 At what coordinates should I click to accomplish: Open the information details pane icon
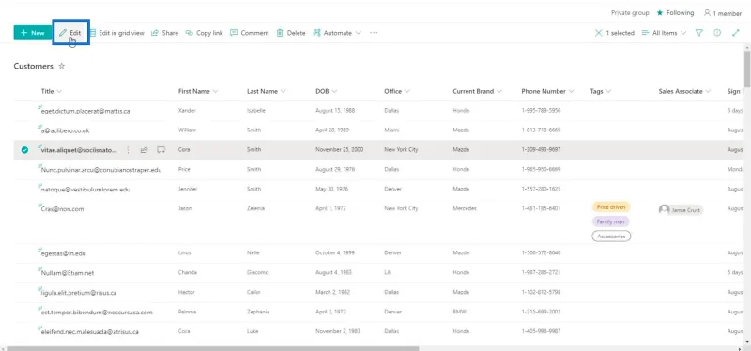point(717,33)
